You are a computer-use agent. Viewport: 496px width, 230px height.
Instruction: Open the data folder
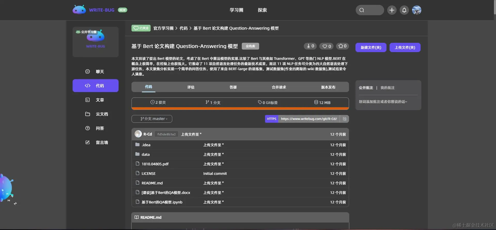click(145, 154)
